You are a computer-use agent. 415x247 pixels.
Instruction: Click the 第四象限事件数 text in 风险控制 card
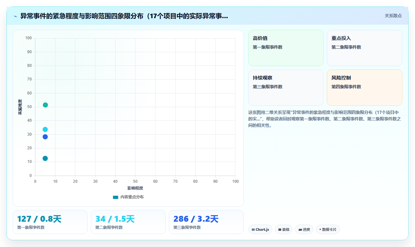tap(346, 87)
